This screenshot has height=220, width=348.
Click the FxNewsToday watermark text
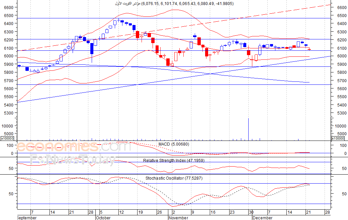point(72,159)
